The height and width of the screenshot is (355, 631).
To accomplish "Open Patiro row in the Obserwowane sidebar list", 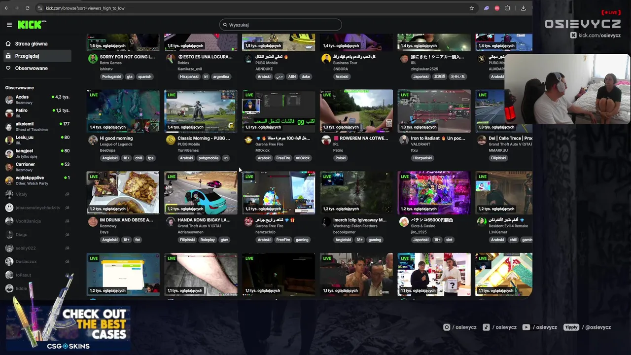I will tap(37, 113).
